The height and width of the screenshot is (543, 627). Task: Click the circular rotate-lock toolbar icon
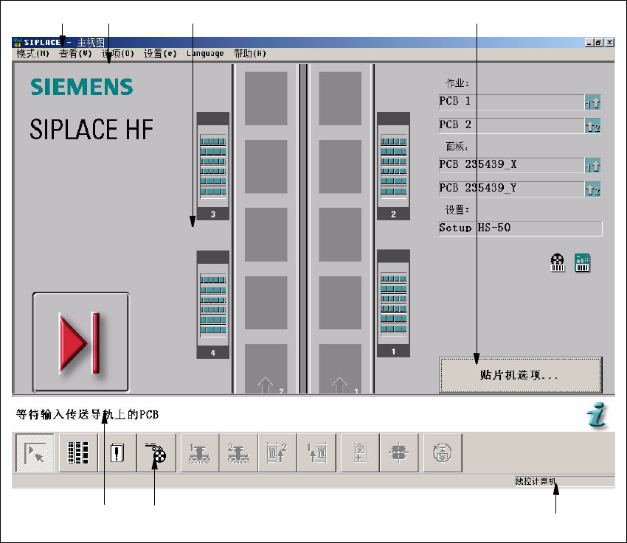coord(443,453)
